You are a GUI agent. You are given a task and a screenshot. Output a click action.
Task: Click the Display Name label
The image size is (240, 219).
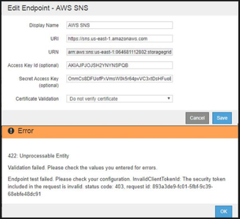pos(44,25)
